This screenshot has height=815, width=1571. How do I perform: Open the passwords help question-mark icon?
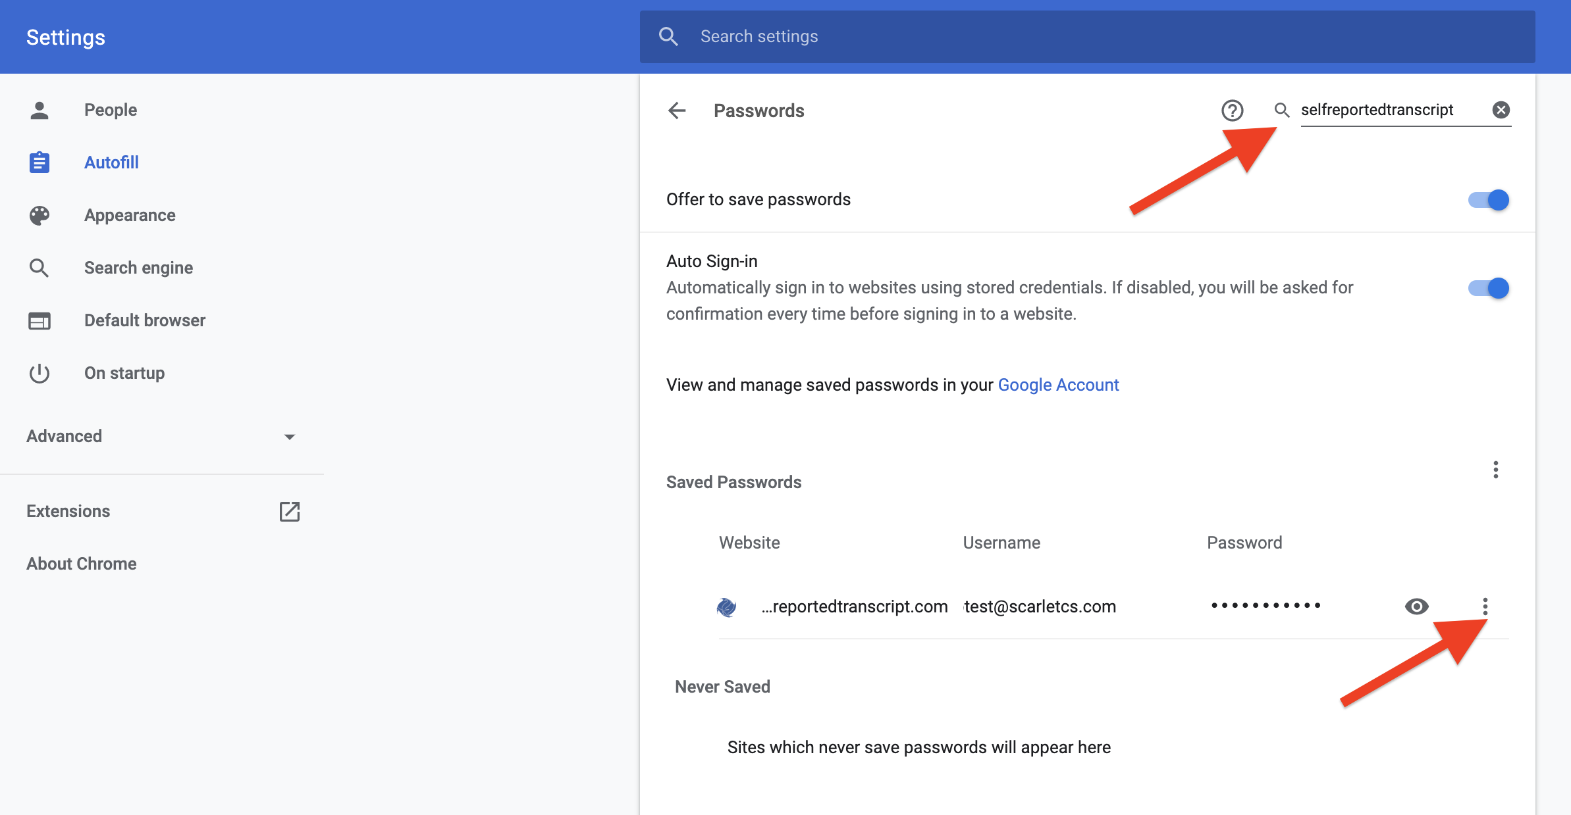(1232, 111)
